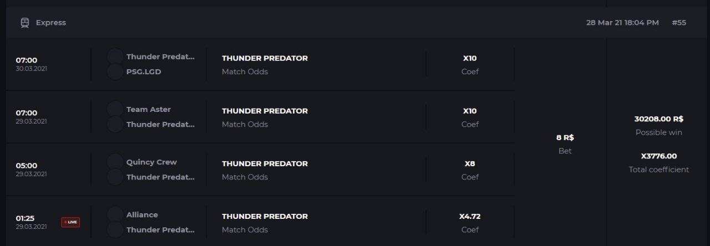Click the 30208.00 R$ possible win amount

click(x=659, y=119)
